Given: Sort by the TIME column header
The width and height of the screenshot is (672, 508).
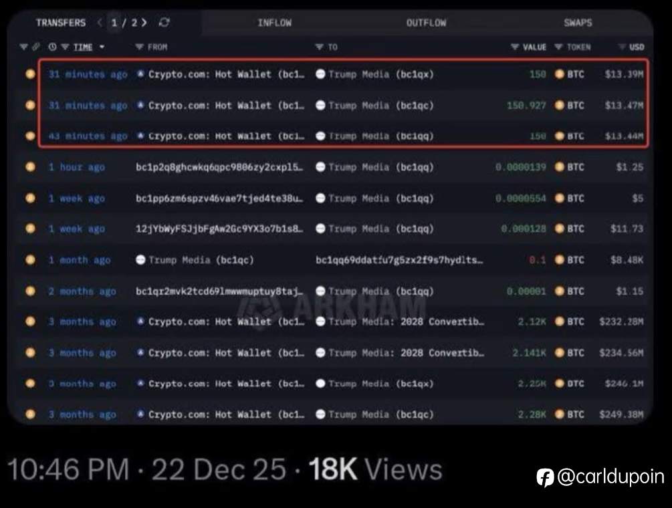Looking at the screenshot, I should [83, 47].
